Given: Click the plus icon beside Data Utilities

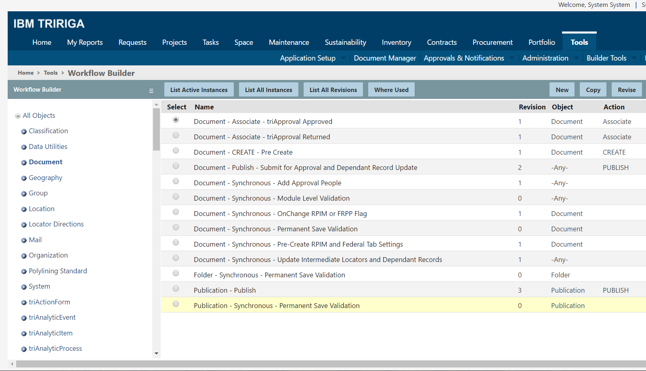Looking at the screenshot, I should point(24,147).
